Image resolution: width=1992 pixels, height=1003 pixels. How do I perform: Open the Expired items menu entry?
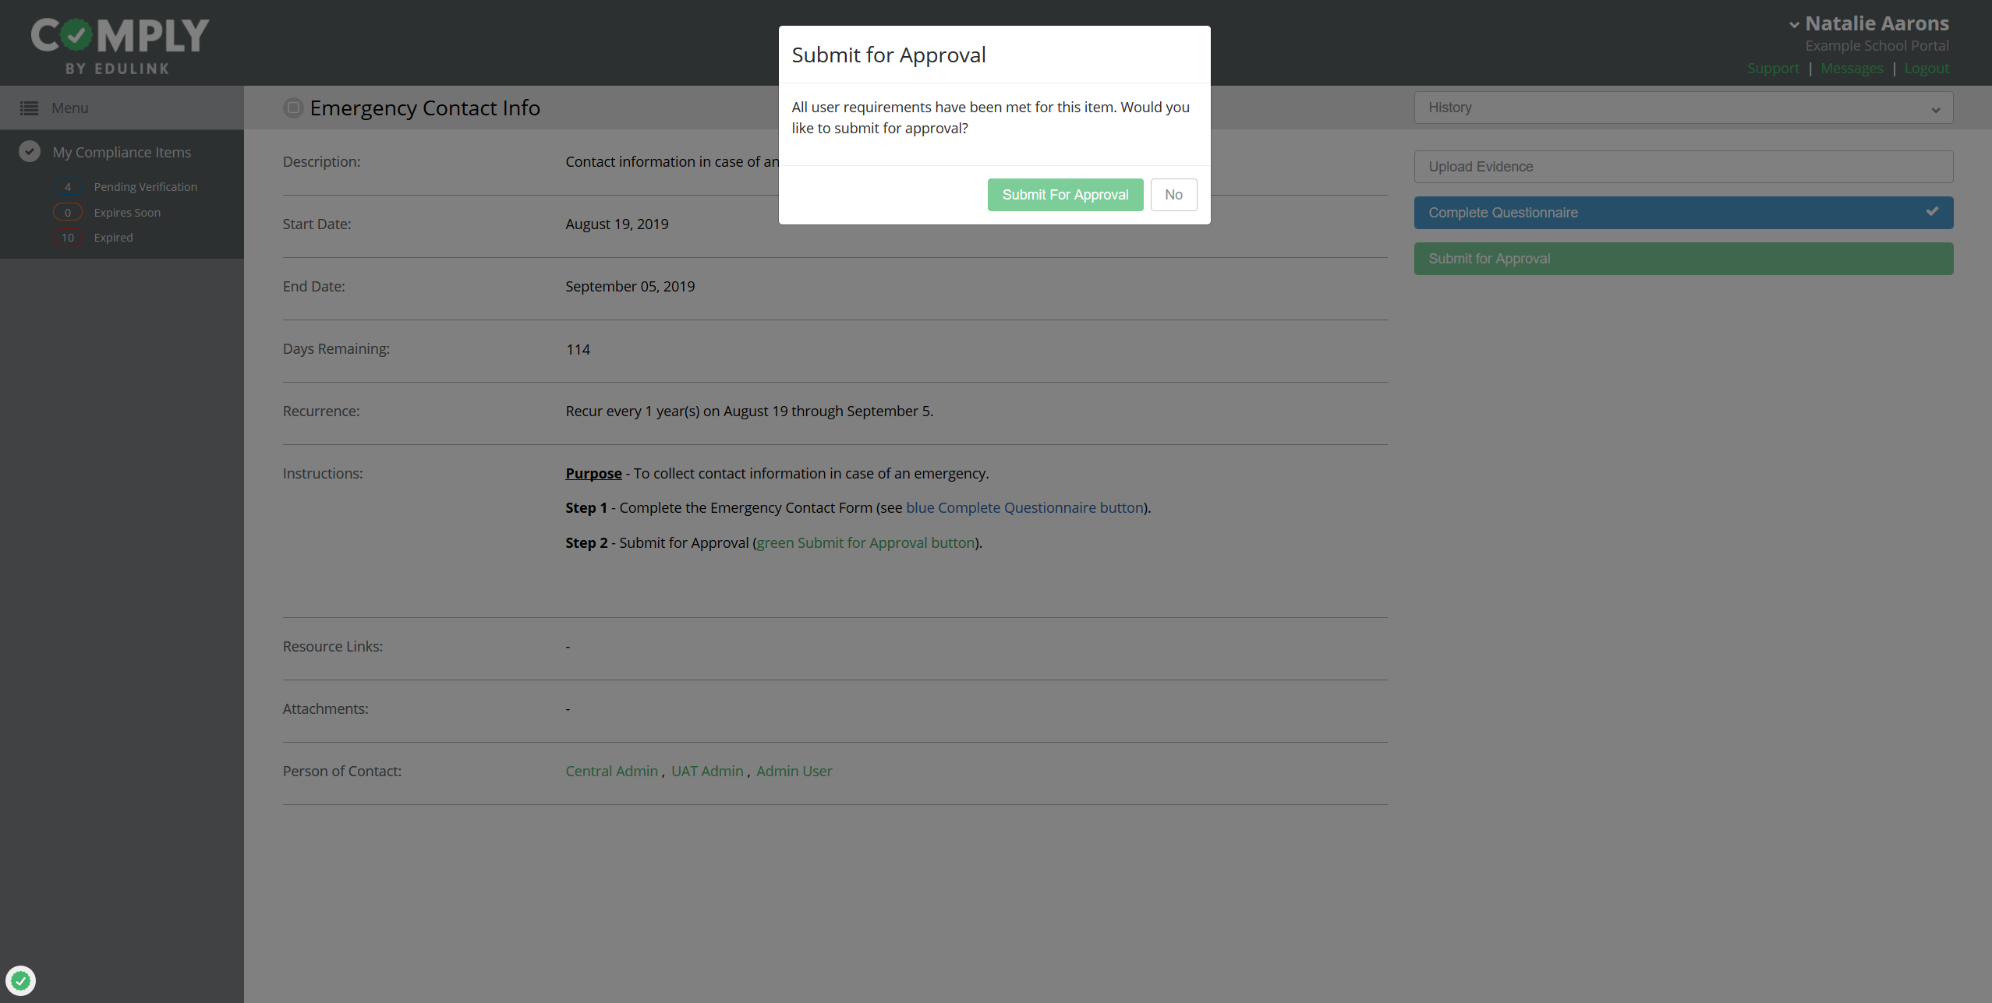(113, 238)
